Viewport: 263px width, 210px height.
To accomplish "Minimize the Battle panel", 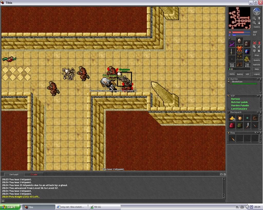I will [258, 79].
